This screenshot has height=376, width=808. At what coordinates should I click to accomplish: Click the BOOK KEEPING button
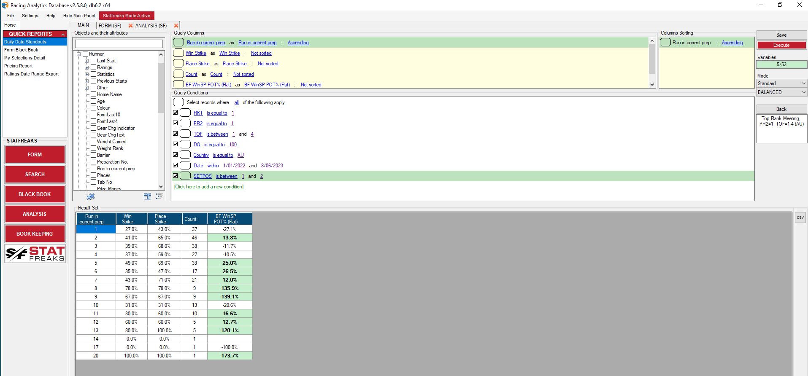(x=35, y=234)
